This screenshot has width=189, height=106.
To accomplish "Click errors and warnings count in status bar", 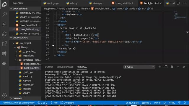I will click(x=42, y=103).
